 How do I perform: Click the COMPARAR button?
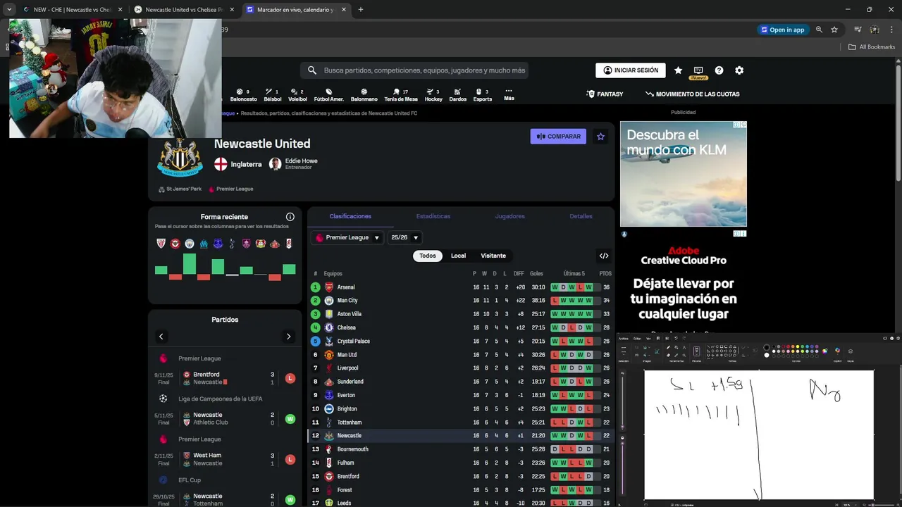[558, 137]
